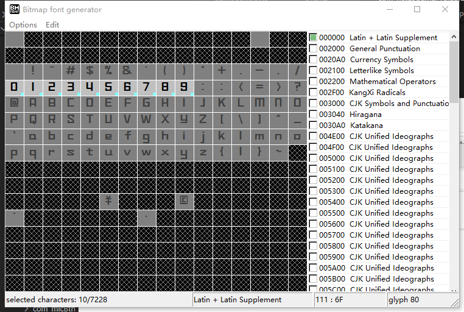This screenshot has height=312, width=464.
Task: Deselect the digit 7 glyph cell
Action: click(147, 87)
